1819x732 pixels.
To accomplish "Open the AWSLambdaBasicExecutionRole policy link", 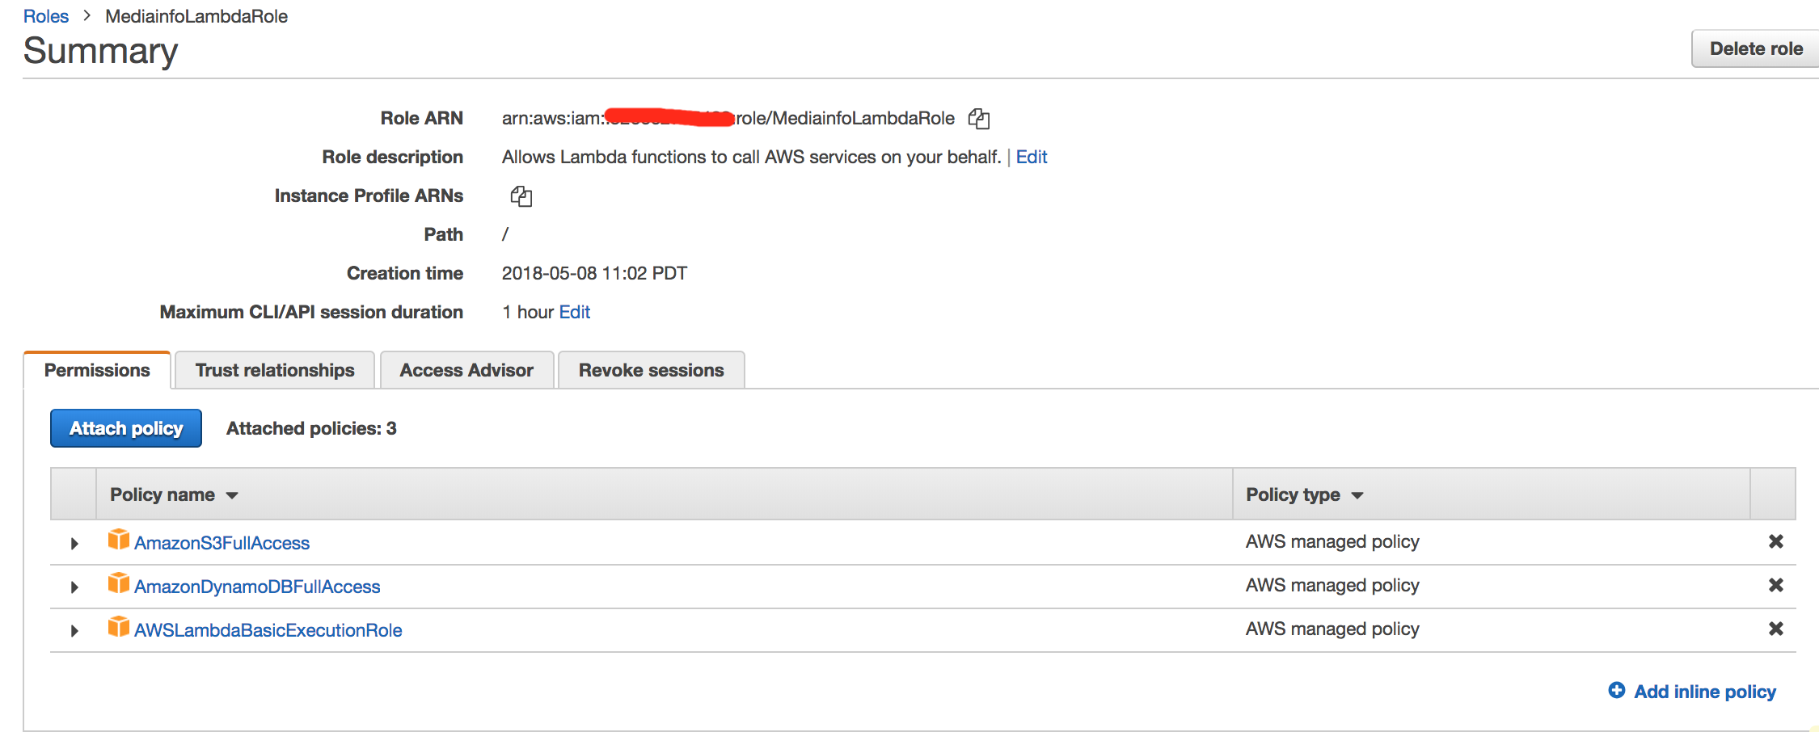I will coord(268,630).
